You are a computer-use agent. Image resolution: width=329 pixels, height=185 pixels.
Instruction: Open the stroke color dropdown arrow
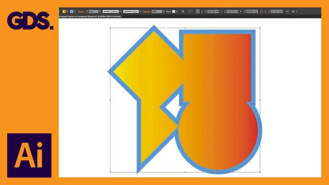point(75,12)
